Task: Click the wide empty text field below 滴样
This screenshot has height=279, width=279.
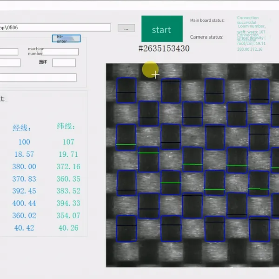Action: (x=38, y=78)
